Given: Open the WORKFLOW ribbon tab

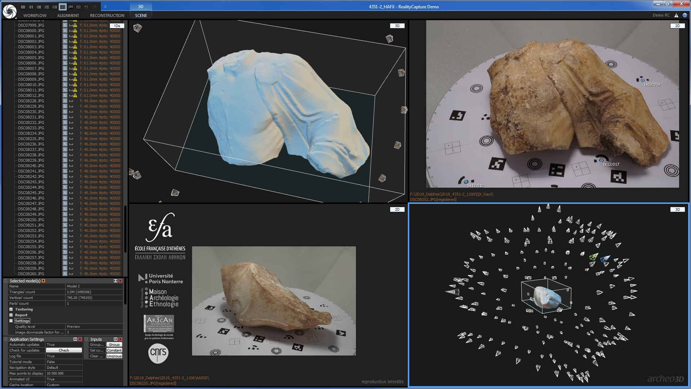Looking at the screenshot, I should click(x=35, y=15).
